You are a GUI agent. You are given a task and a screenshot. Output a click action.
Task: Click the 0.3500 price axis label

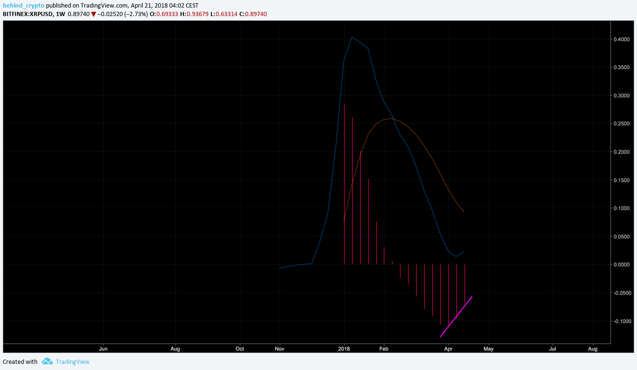click(x=622, y=68)
